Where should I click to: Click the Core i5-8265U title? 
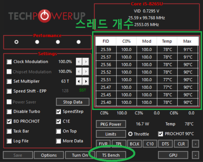coord(147,4)
